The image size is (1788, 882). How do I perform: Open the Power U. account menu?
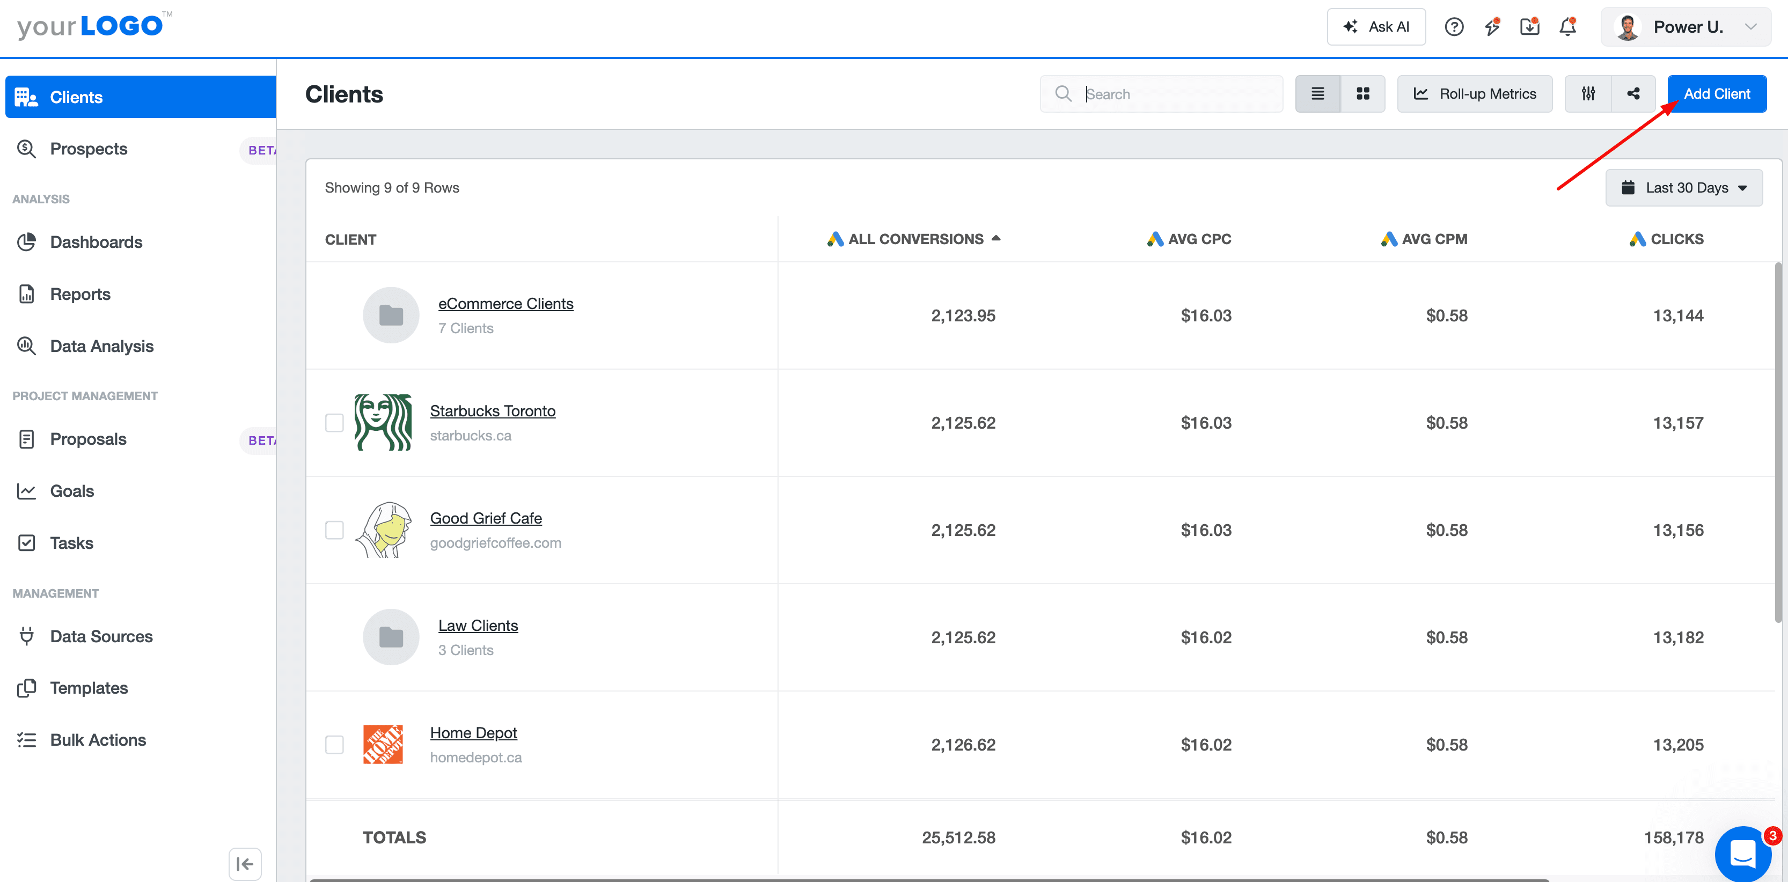[x=1689, y=26]
